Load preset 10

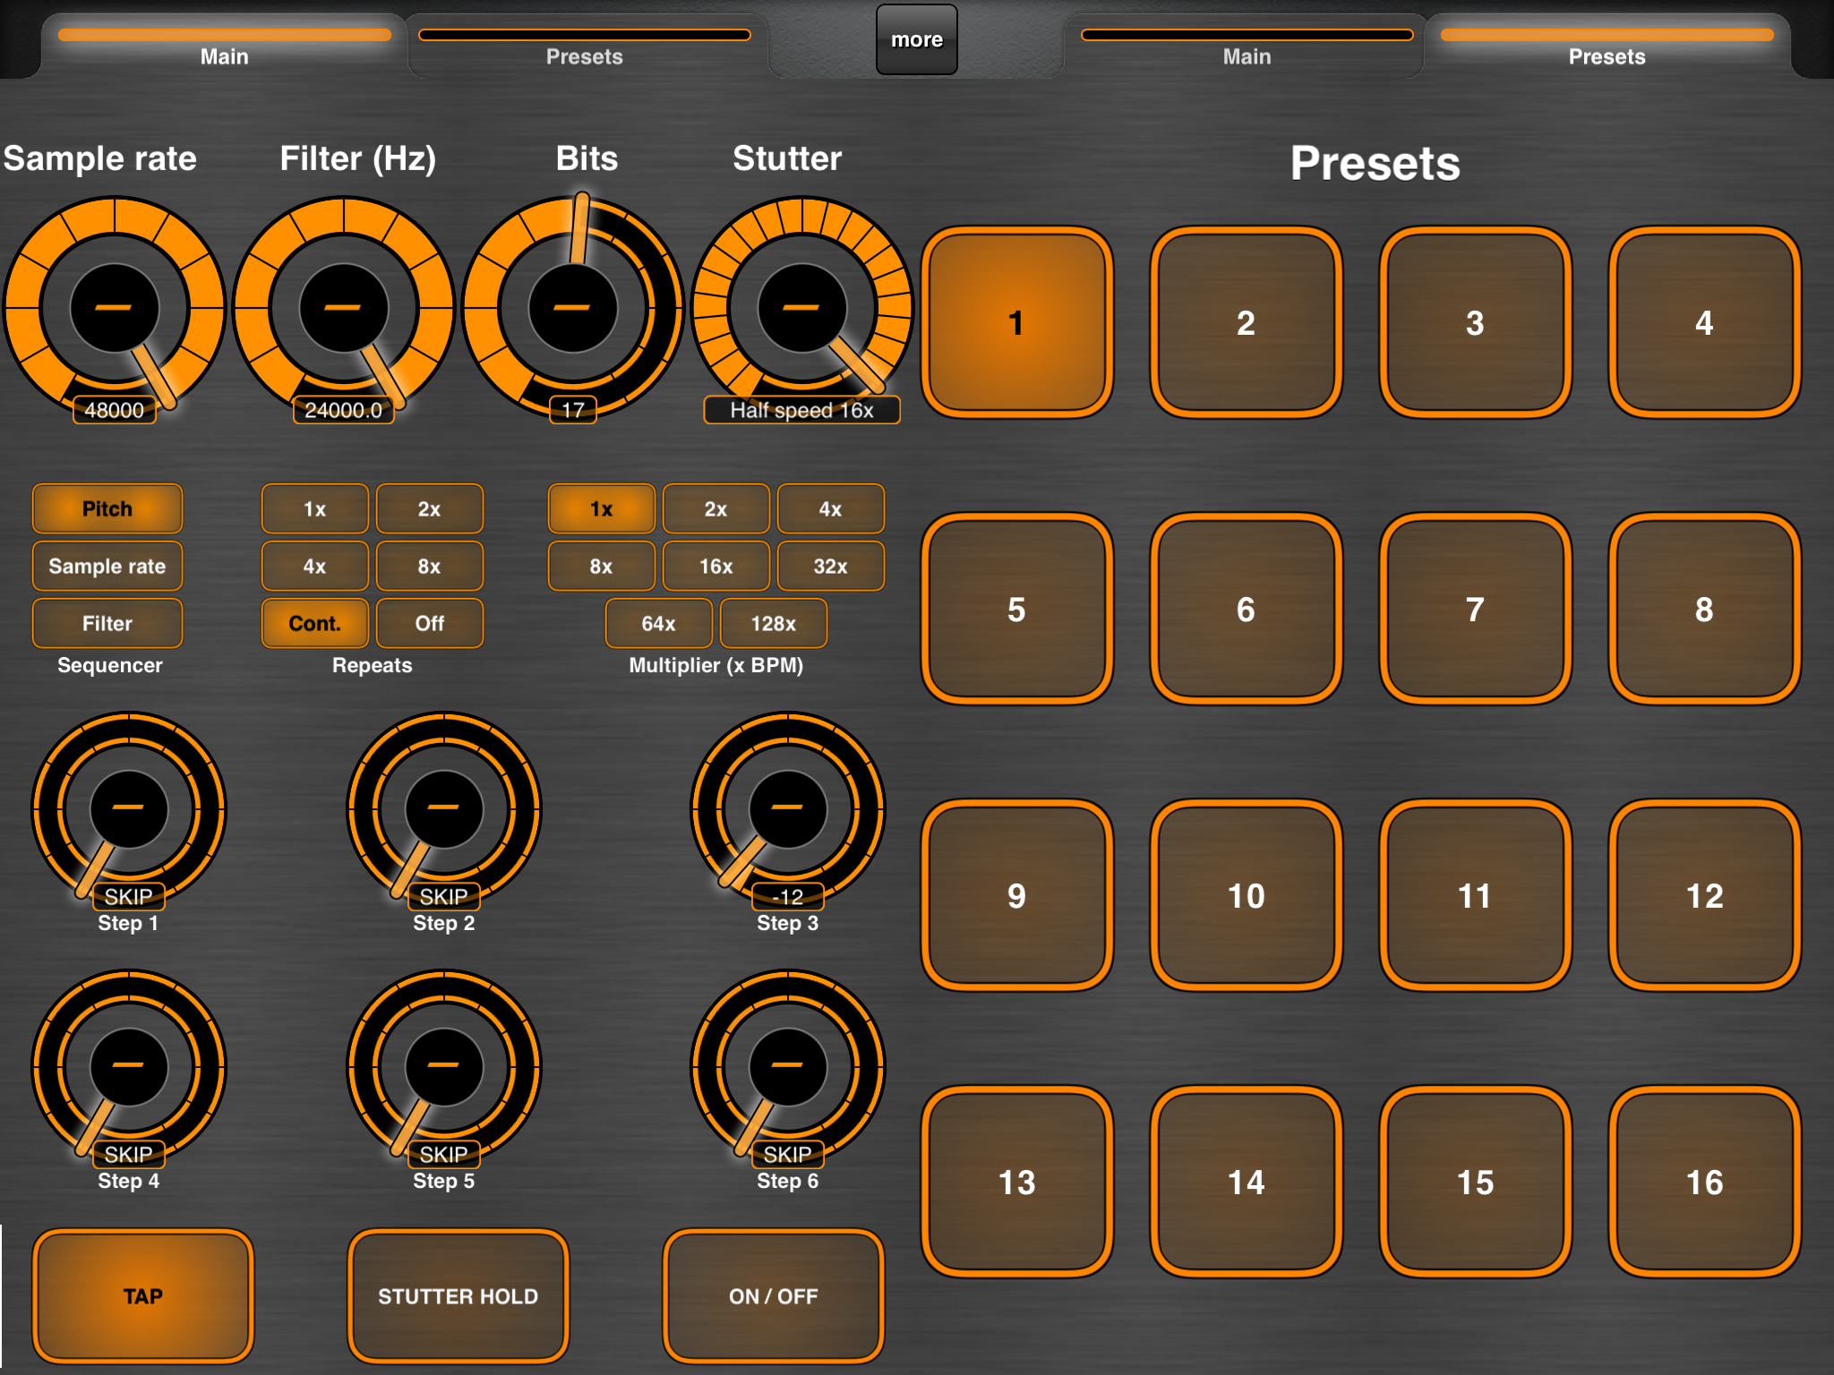point(1247,895)
